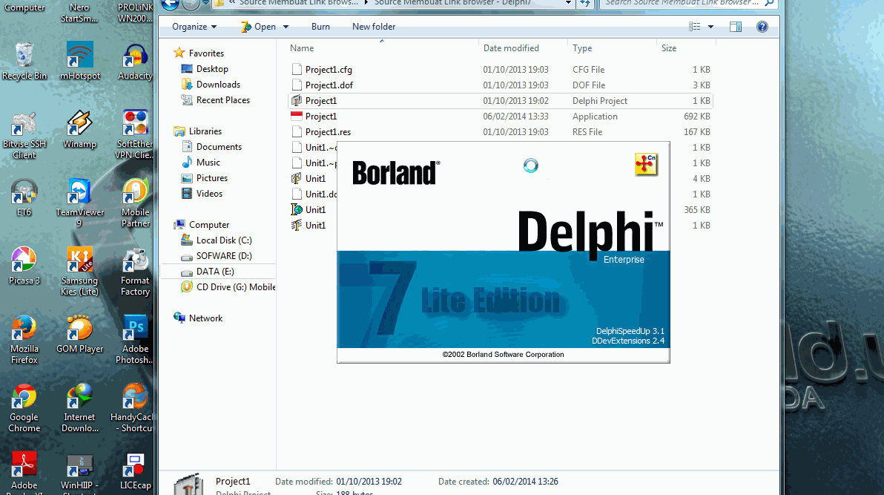Image resolution: width=884 pixels, height=495 pixels.
Task: Click the Burn toolbar button
Action: pos(320,27)
